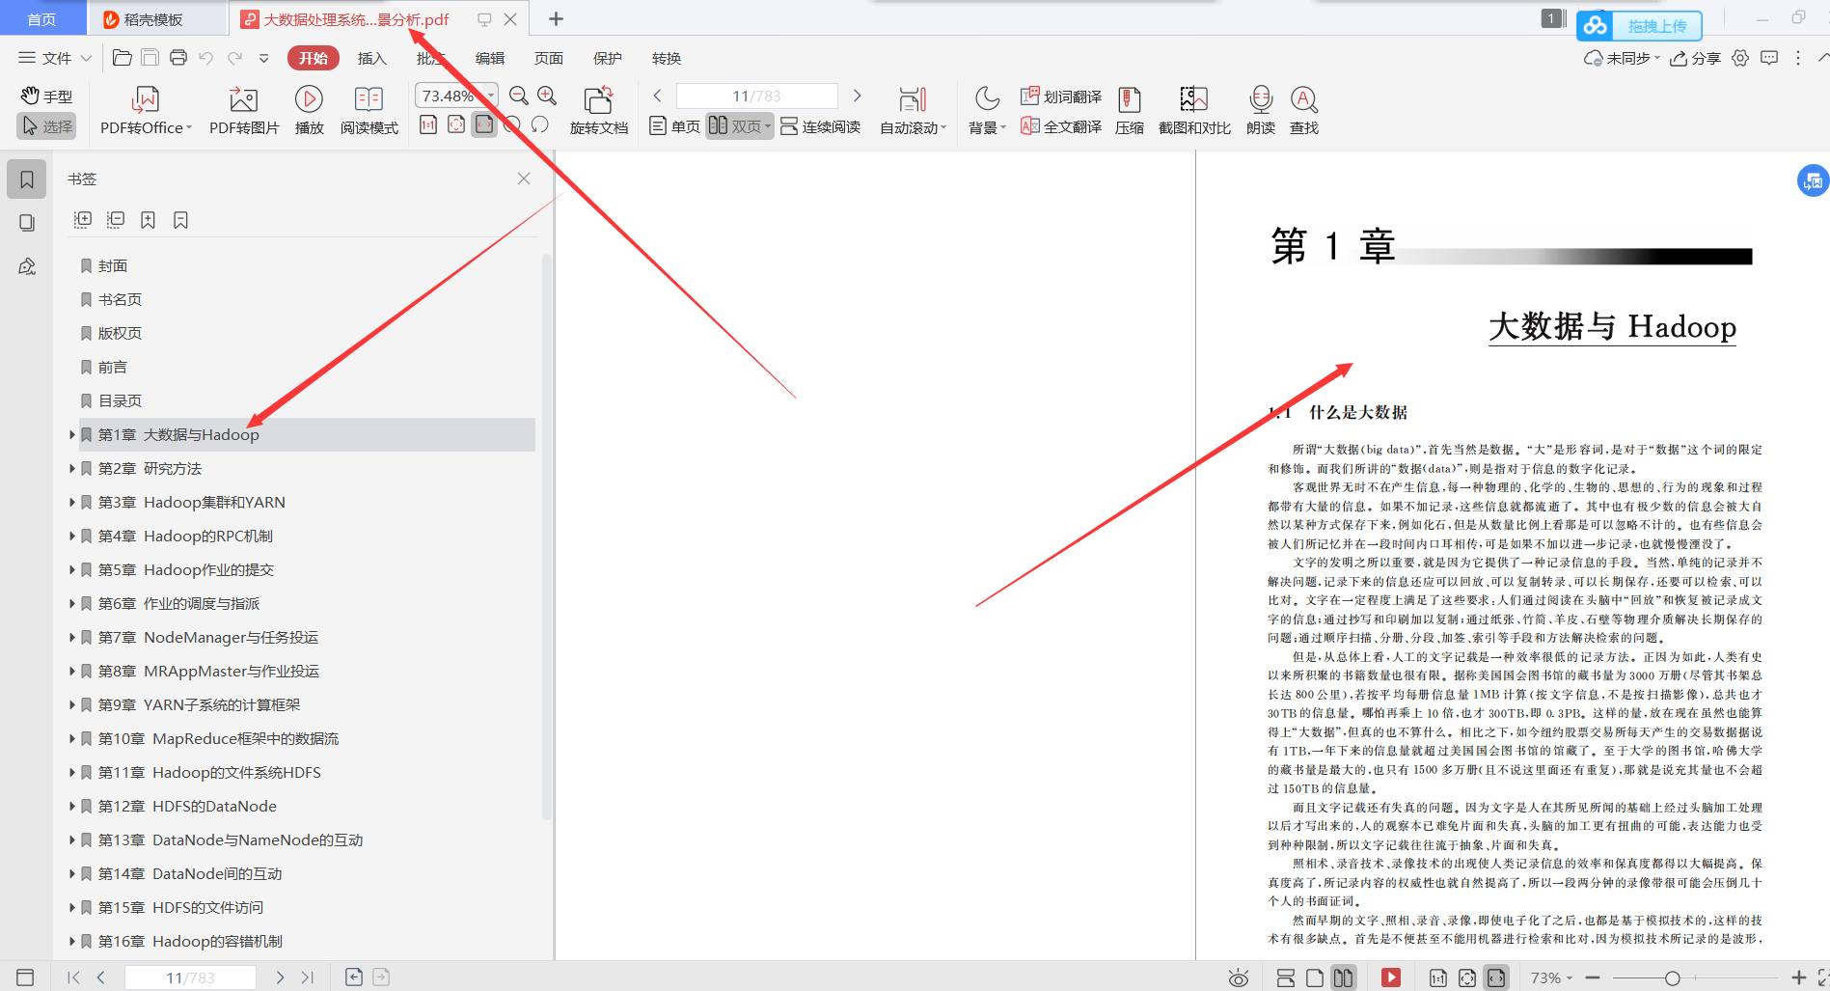
Task: Go to next page arrow in toolbar
Action: 857,96
